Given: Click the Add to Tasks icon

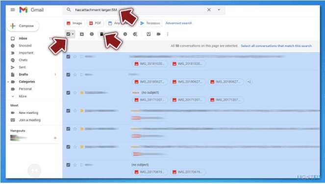Looking at the screenshot, I should pyautogui.click(x=135, y=34).
